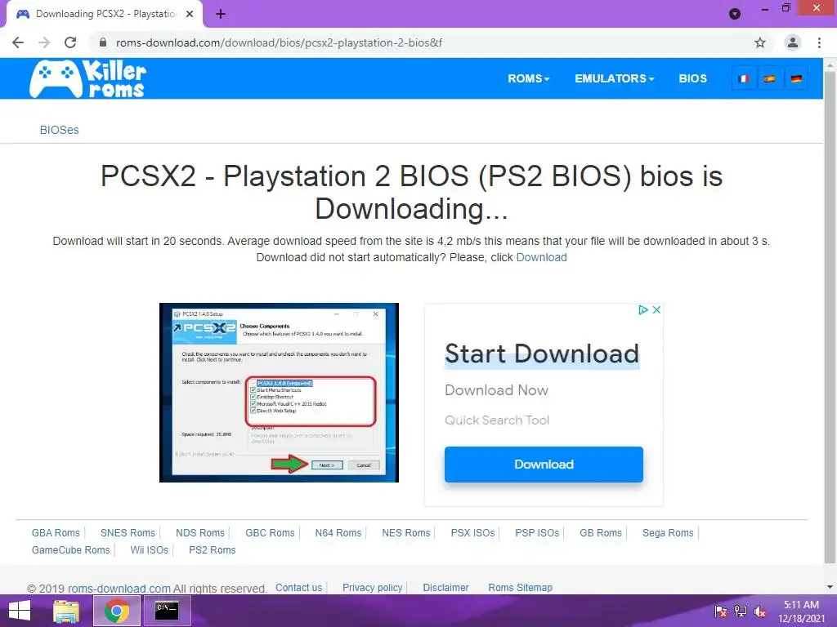Open Disclaimer footer link
Image resolution: width=837 pixels, height=627 pixels.
445,588
